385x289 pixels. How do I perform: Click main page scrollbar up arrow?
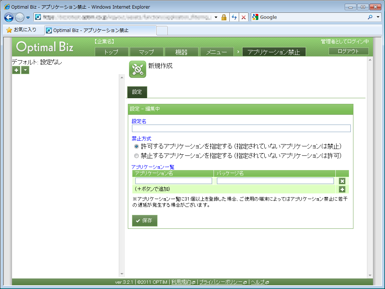tap(370, 60)
